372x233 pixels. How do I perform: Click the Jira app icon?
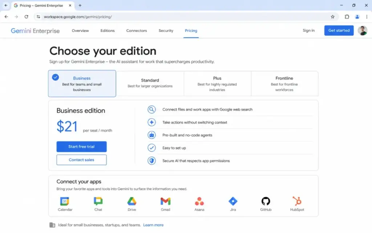(x=233, y=201)
